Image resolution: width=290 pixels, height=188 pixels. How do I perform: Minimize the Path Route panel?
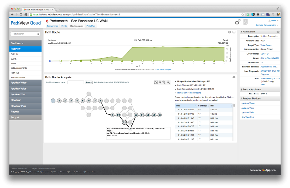pyautogui.click(x=234, y=32)
